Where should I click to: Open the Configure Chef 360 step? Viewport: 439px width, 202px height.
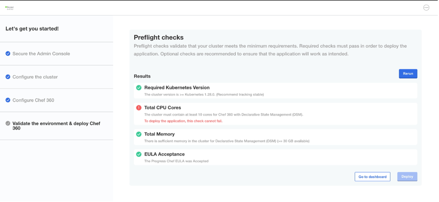click(33, 100)
